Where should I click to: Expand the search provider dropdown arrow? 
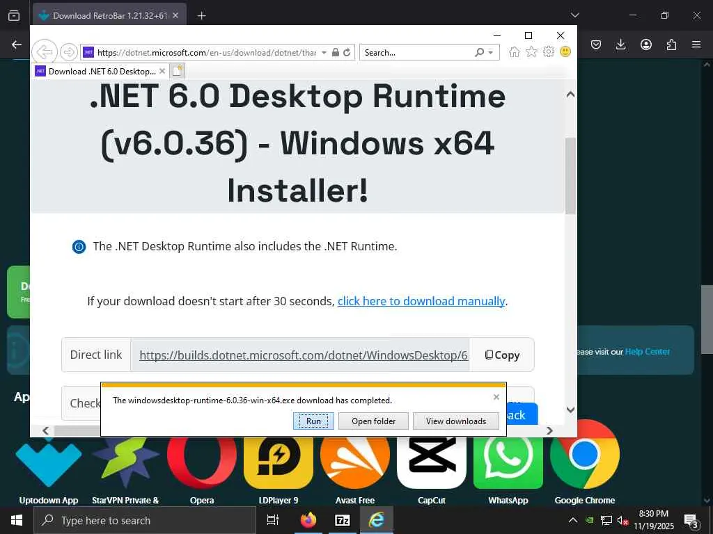491,53
